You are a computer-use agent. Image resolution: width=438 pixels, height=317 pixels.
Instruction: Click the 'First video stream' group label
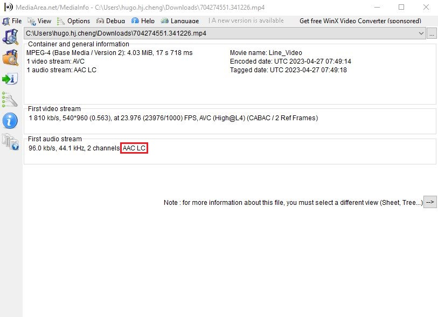tap(54, 109)
